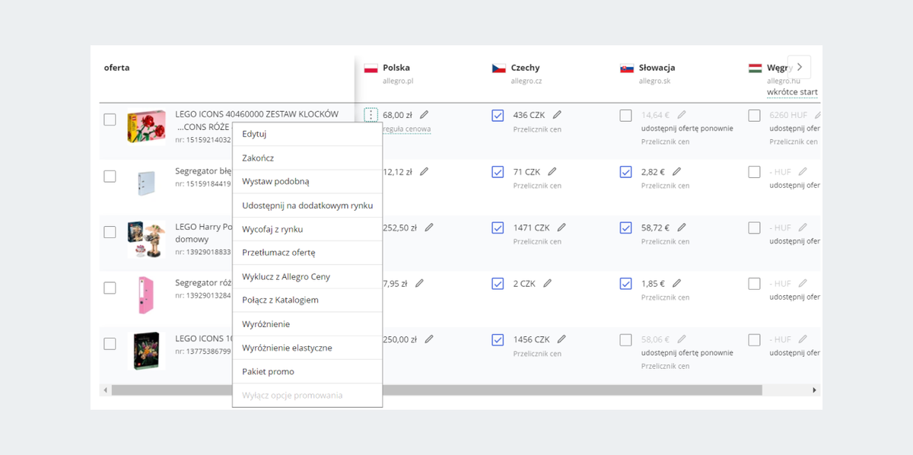Edit the 436 CZK price

pos(557,115)
